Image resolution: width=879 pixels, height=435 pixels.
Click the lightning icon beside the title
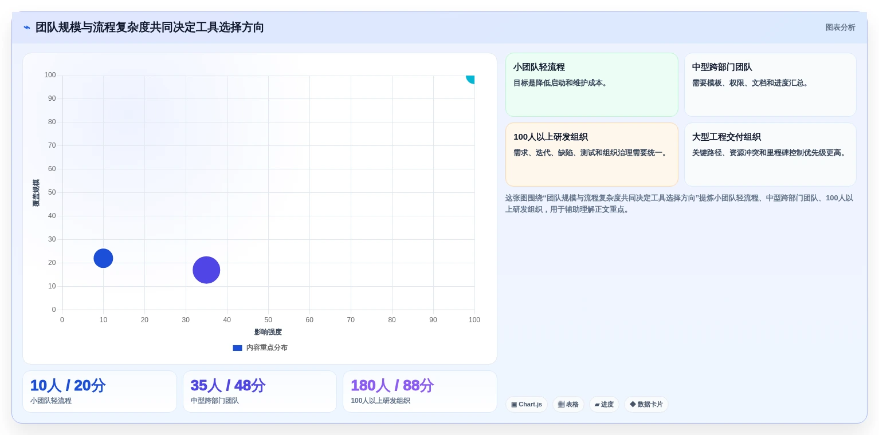pos(27,27)
